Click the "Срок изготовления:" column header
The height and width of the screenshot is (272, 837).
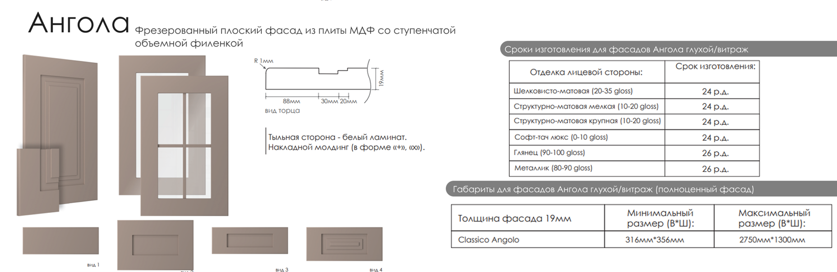click(712, 72)
